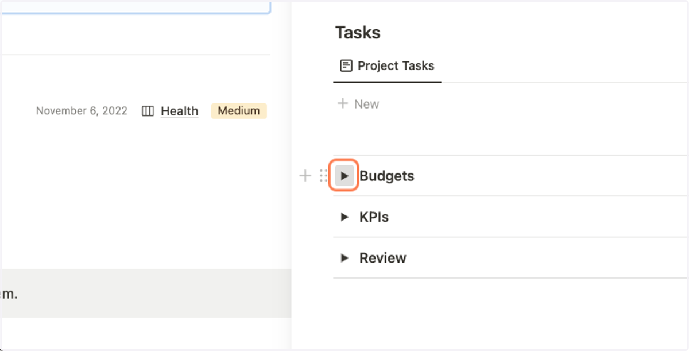Switch to the Project Tasks tab
Screen dimensions: 689x351
388,65
